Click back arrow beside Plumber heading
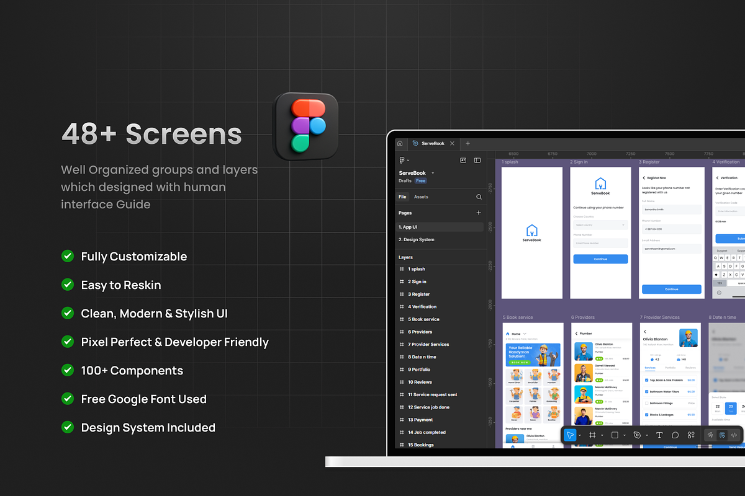Image resolution: width=745 pixels, height=496 pixels. pyautogui.click(x=576, y=334)
